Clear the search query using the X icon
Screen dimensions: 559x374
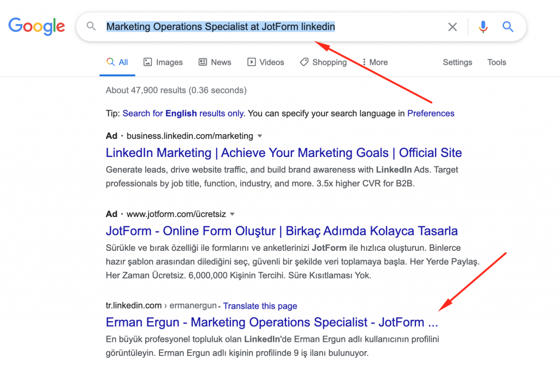(x=453, y=26)
